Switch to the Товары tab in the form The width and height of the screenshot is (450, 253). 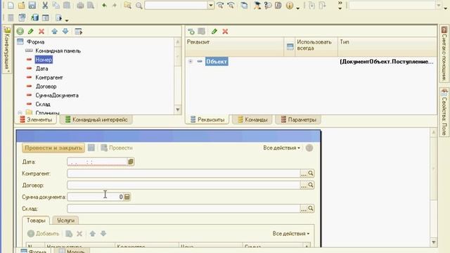pos(36,220)
